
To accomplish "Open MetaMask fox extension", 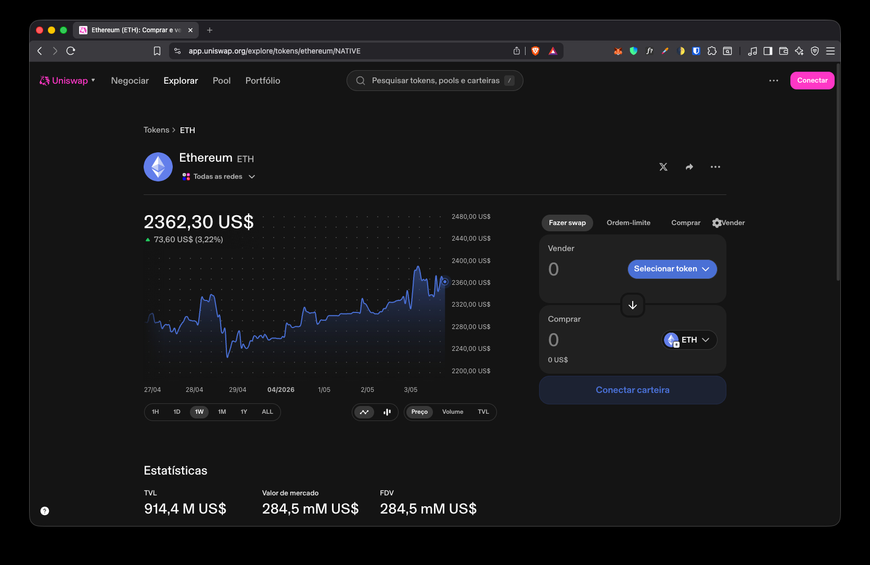I will [x=618, y=51].
